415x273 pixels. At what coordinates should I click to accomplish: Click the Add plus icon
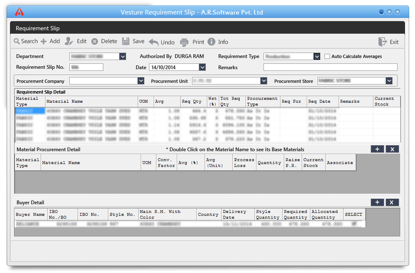(44, 41)
